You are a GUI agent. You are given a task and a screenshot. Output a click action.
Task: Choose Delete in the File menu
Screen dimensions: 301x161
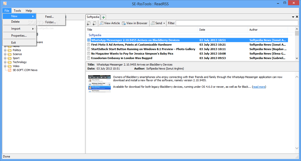point(19,22)
